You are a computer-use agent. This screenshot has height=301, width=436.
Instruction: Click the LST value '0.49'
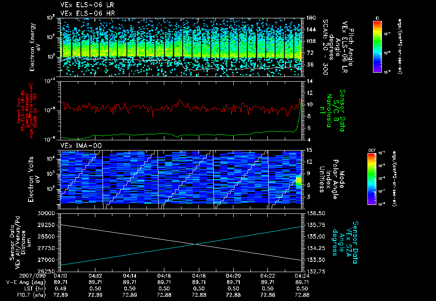pos(60,289)
